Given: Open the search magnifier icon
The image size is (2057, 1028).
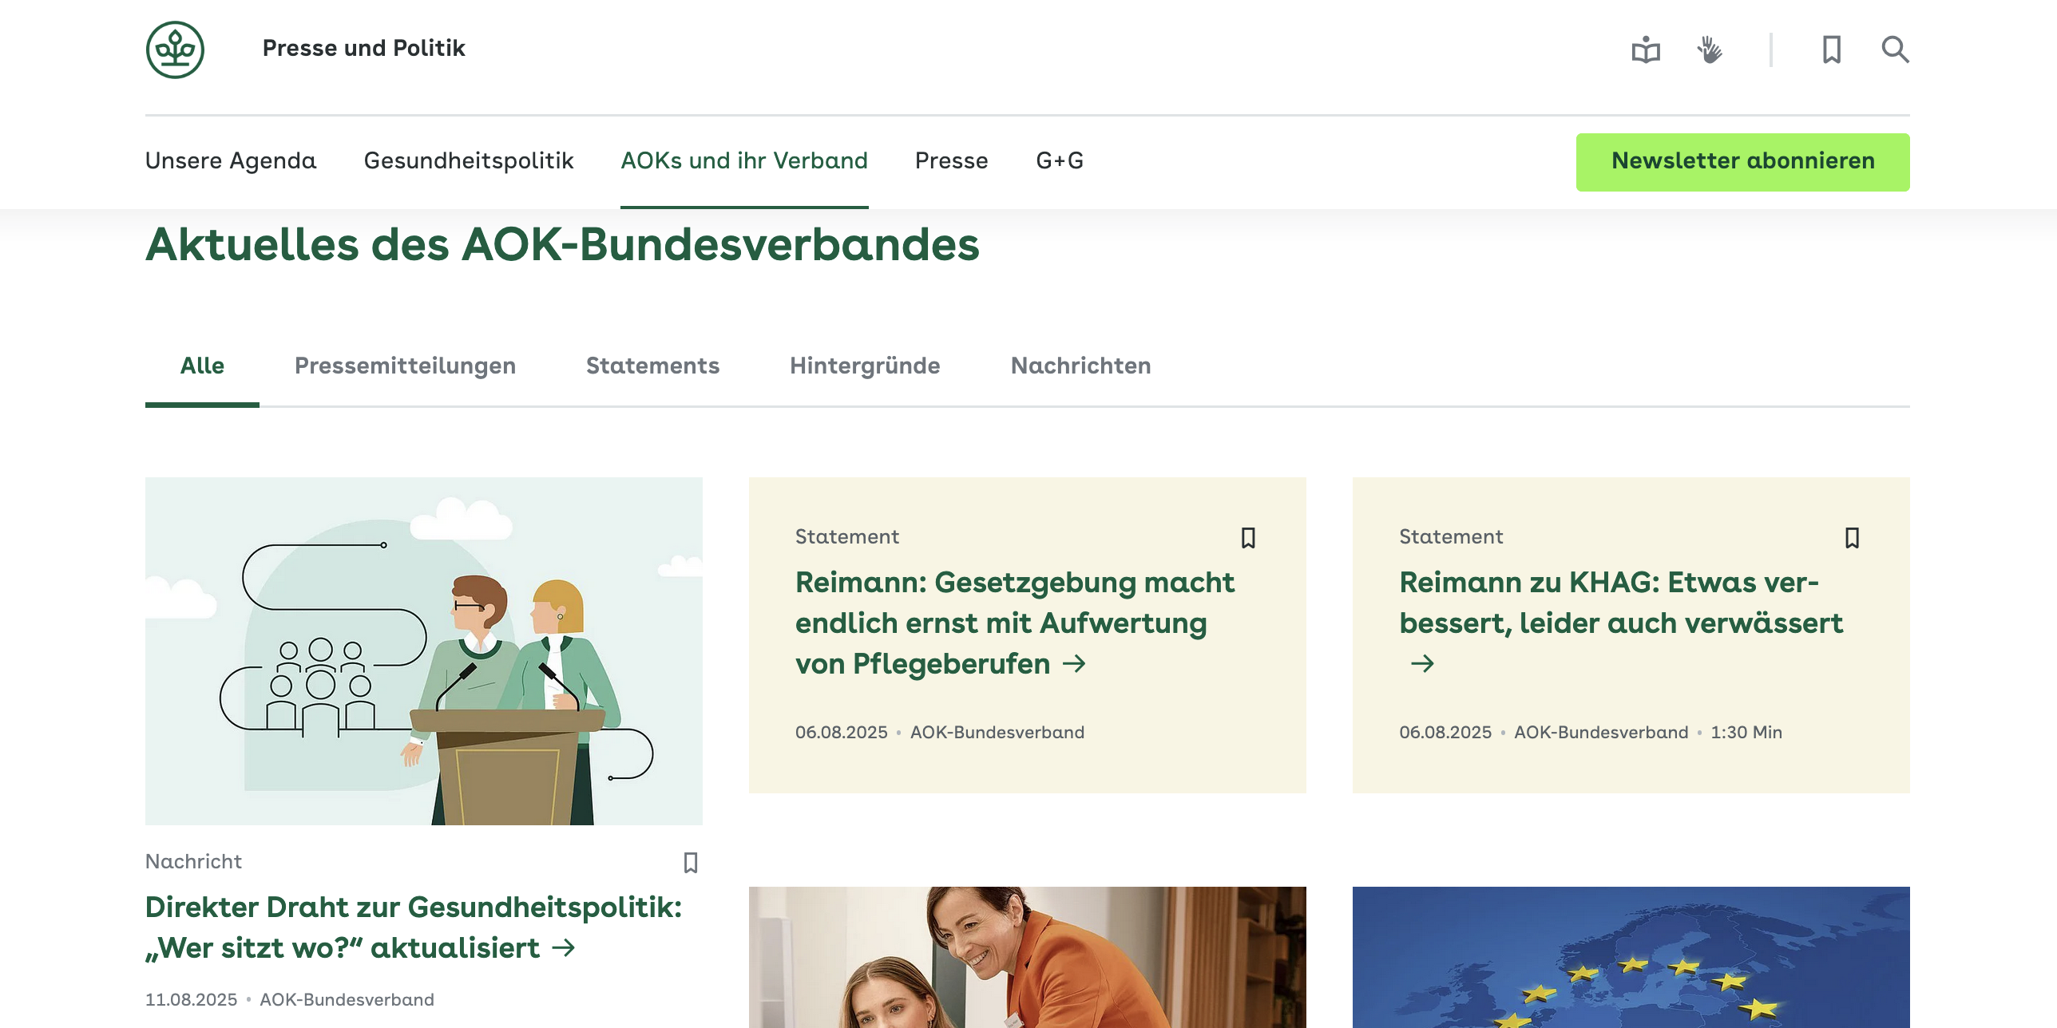Looking at the screenshot, I should coord(1895,49).
